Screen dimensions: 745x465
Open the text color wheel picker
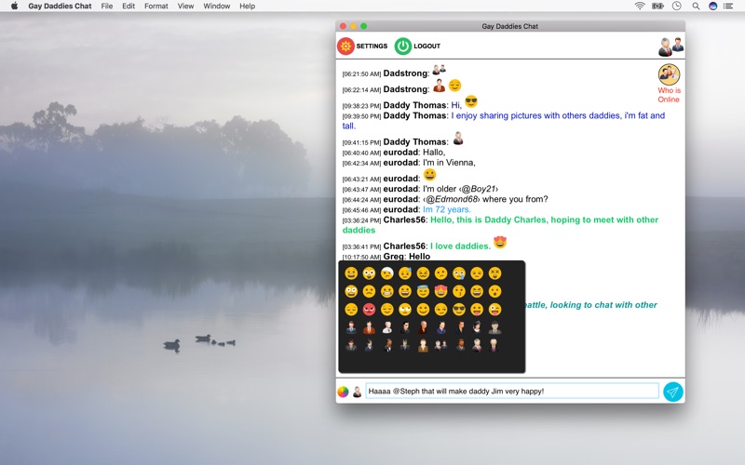[x=343, y=392]
